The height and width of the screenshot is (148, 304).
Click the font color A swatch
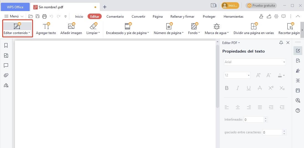tap(280, 75)
